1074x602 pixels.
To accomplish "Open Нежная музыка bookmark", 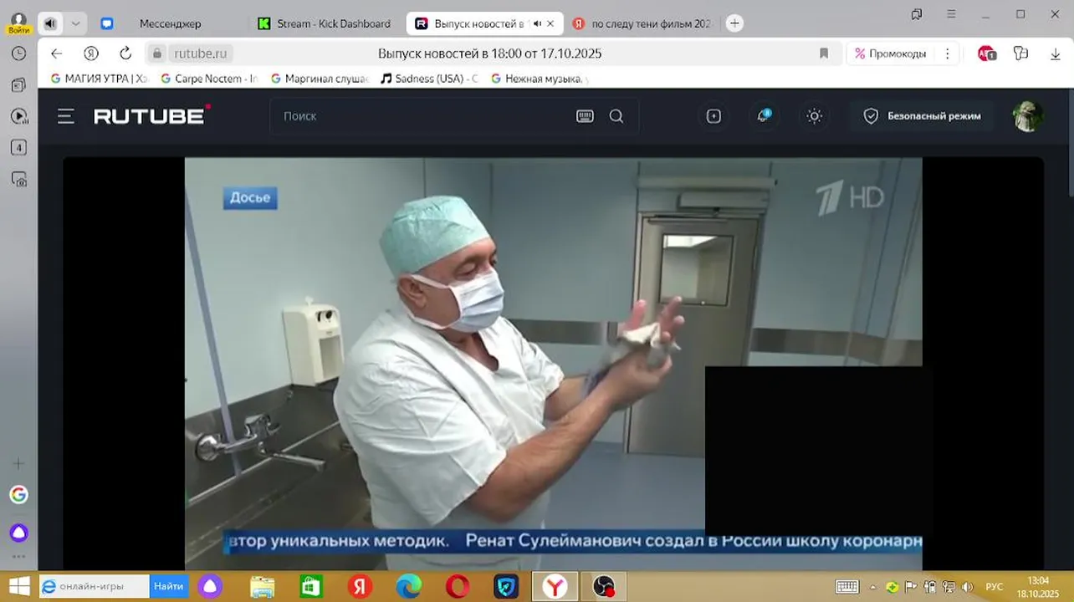I will pos(540,79).
